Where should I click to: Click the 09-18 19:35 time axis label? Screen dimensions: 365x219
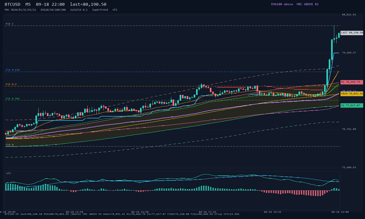(x=273, y=212)
